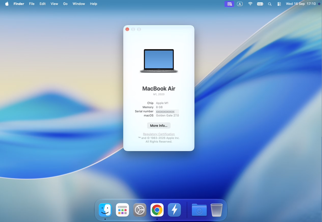The image size is (322, 222).
Task: Open the Trash in Dock
Action: click(x=216, y=210)
